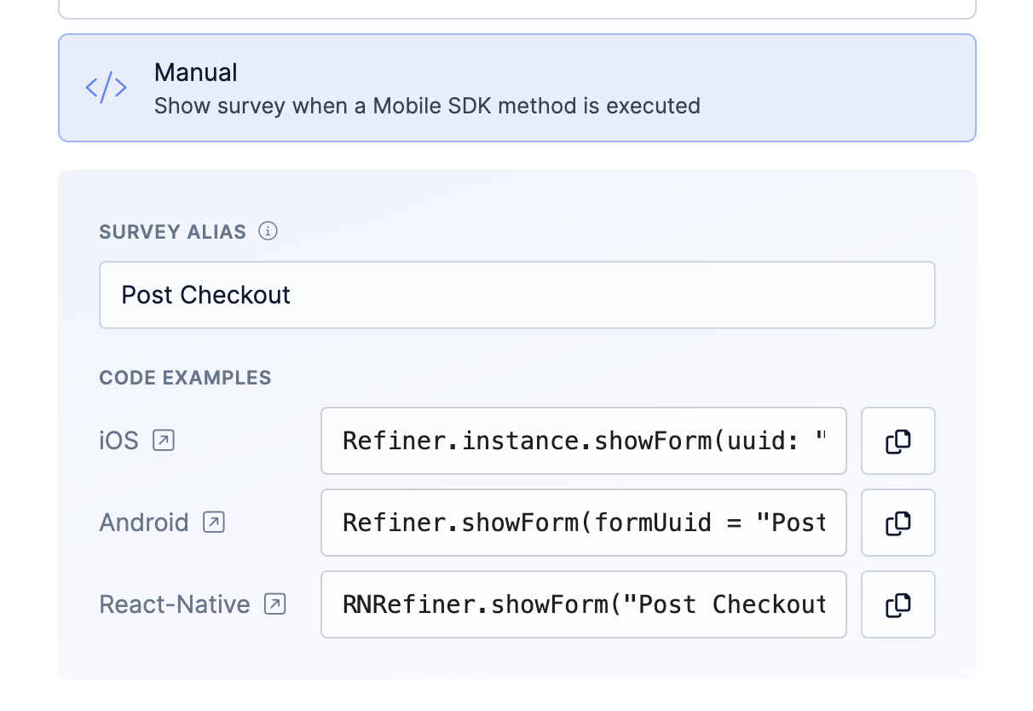Click the iOS Refiner.instance.showForm code field

click(583, 441)
